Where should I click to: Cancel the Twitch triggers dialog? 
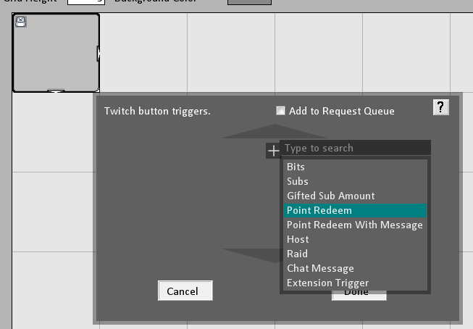(185, 291)
